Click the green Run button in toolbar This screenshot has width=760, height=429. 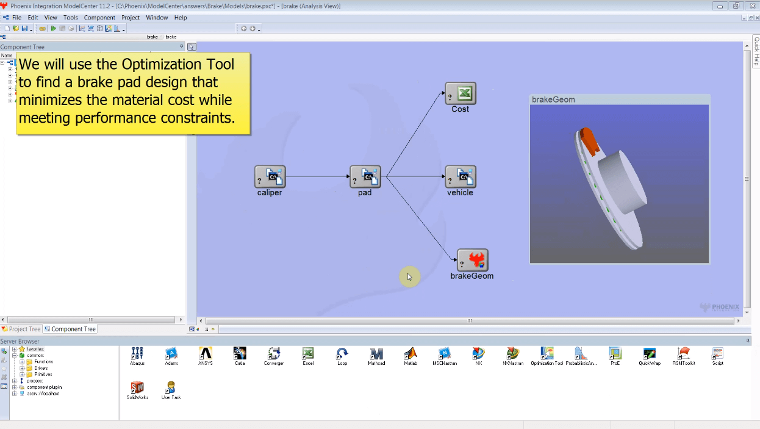(54, 29)
